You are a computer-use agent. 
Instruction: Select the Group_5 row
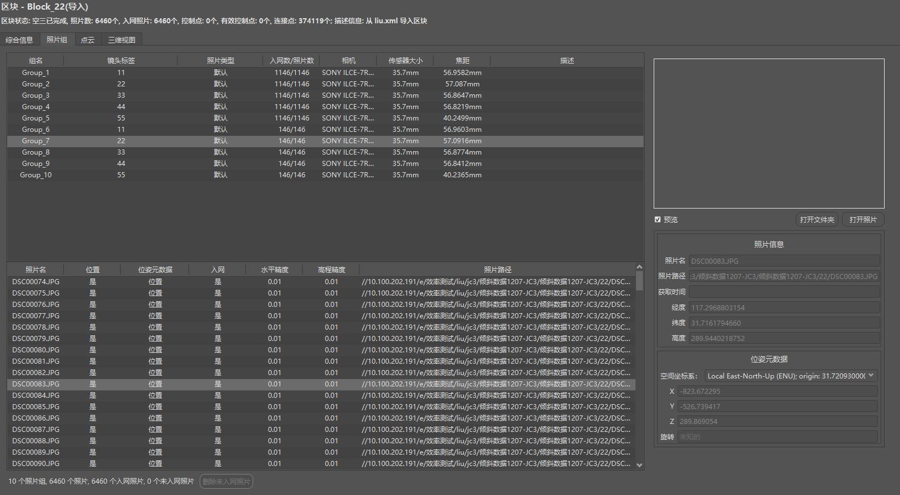tap(325, 118)
